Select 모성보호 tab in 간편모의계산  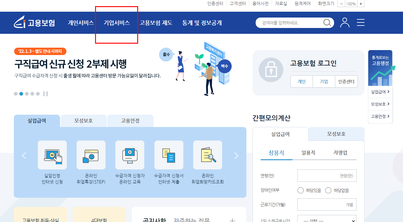pyautogui.click(x=337, y=134)
